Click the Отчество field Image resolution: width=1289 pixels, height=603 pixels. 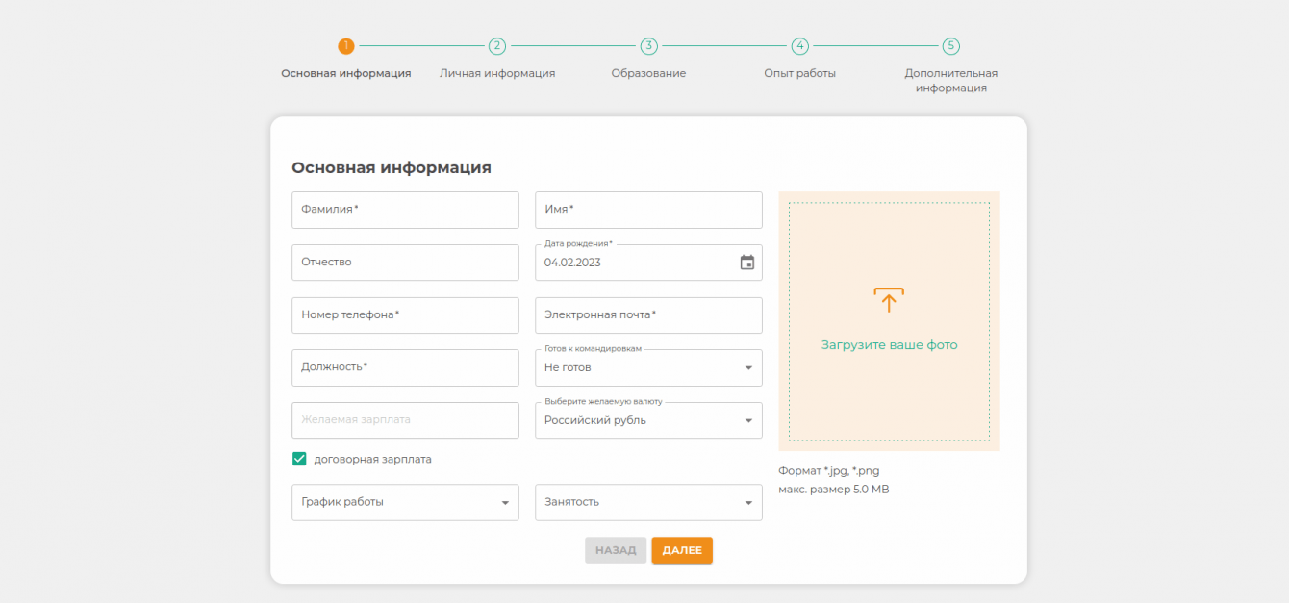click(405, 263)
